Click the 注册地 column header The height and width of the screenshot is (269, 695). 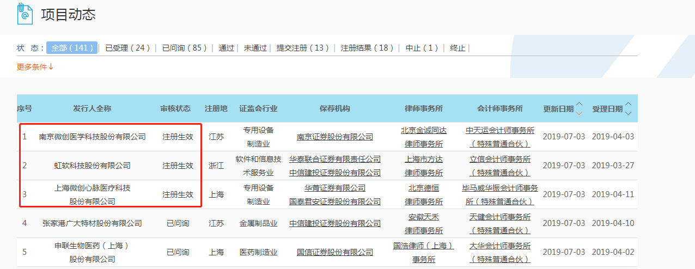click(216, 108)
